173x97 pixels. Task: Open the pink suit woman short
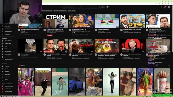pos(26,82)
